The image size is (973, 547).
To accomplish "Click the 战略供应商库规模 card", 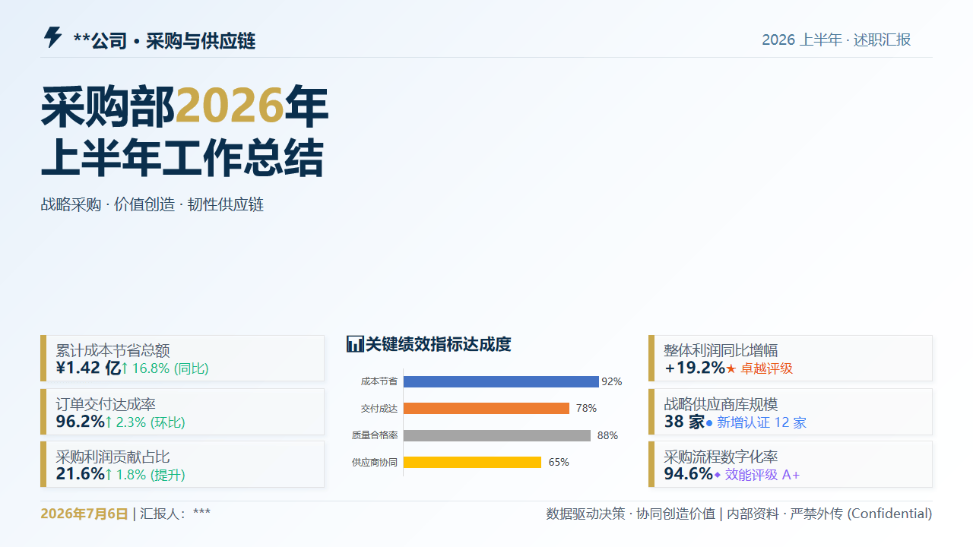I will tap(791, 412).
